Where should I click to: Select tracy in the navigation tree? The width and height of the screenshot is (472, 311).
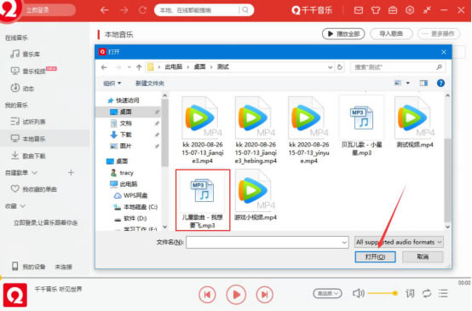click(x=122, y=173)
